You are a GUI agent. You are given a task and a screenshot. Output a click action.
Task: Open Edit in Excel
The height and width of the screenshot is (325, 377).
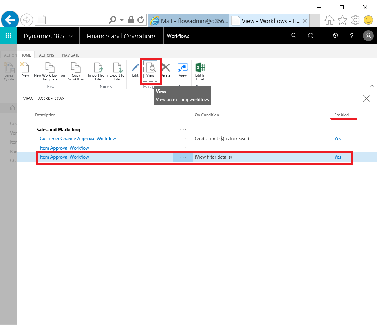click(200, 71)
